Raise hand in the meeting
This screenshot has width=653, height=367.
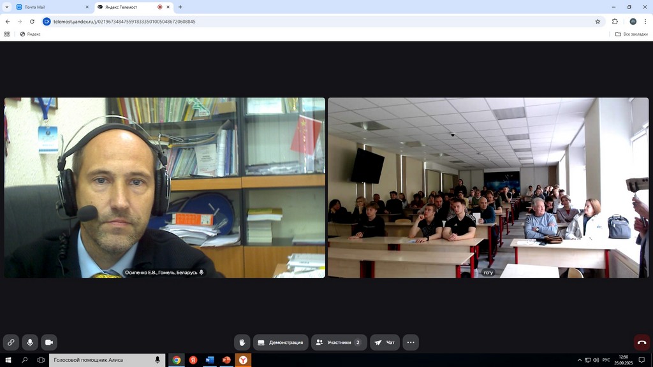(x=242, y=343)
